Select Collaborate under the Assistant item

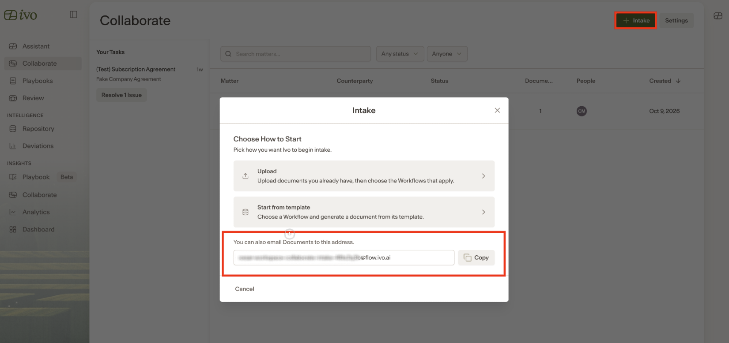43,63
